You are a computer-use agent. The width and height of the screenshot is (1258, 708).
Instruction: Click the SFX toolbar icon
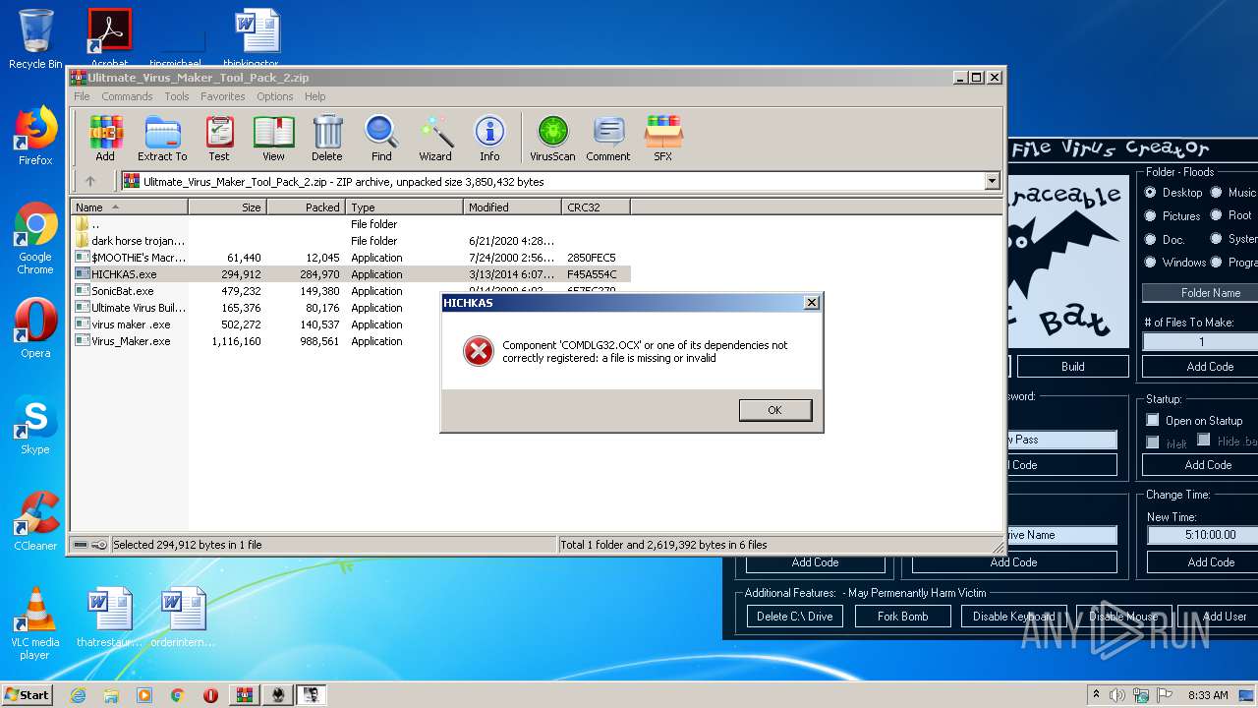tap(663, 139)
